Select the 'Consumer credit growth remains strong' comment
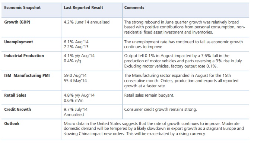 click(161, 109)
